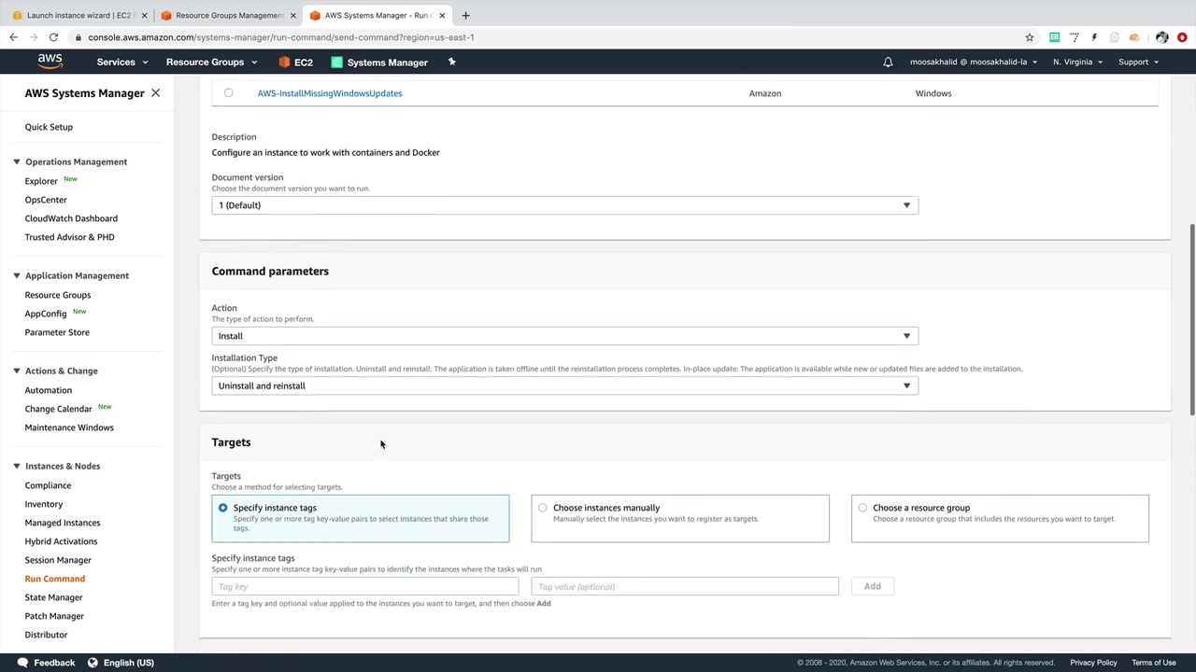1196x672 pixels.
Task: Open the AWS-InstallMissingWindowsUpdates document link
Action: (330, 93)
